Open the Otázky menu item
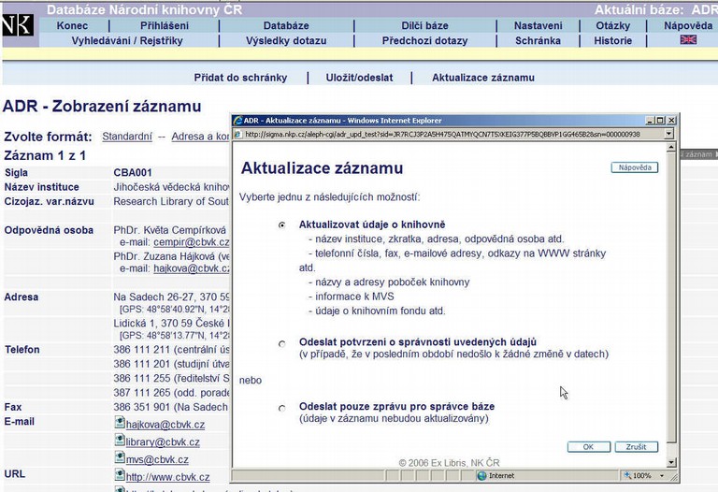718x492 pixels. [613, 25]
